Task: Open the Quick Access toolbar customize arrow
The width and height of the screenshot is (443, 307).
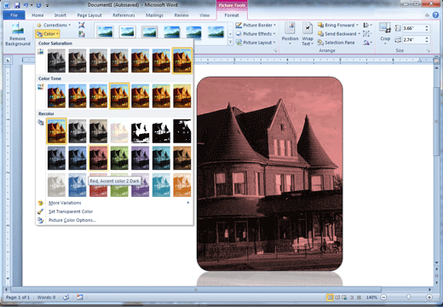Action: [48, 5]
